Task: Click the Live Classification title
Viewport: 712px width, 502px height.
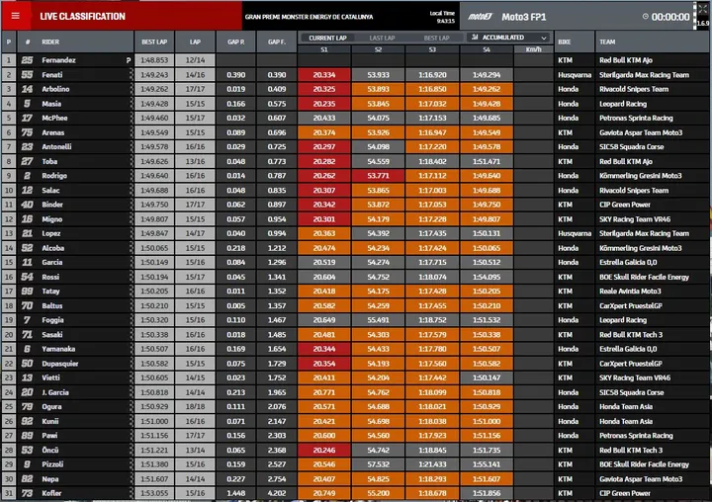Action: [82, 17]
